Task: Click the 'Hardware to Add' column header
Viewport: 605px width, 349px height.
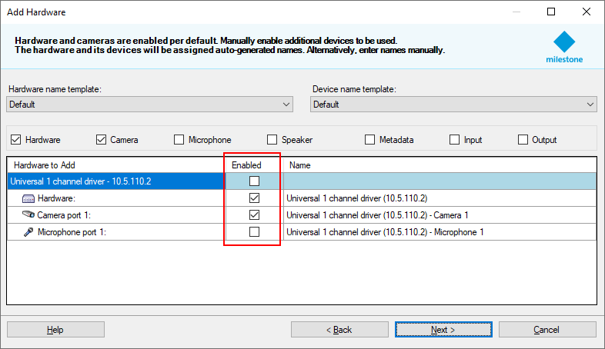Action: point(115,165)
